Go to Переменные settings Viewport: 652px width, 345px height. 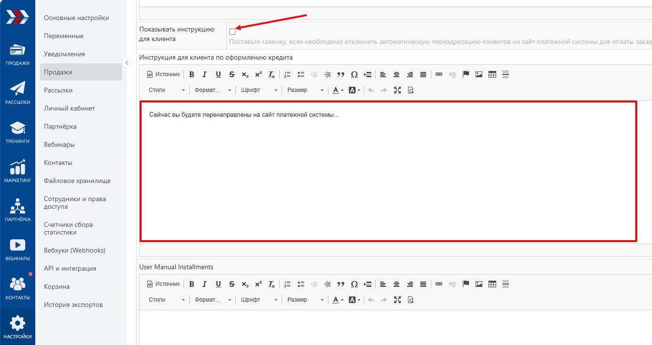[63, 36]
